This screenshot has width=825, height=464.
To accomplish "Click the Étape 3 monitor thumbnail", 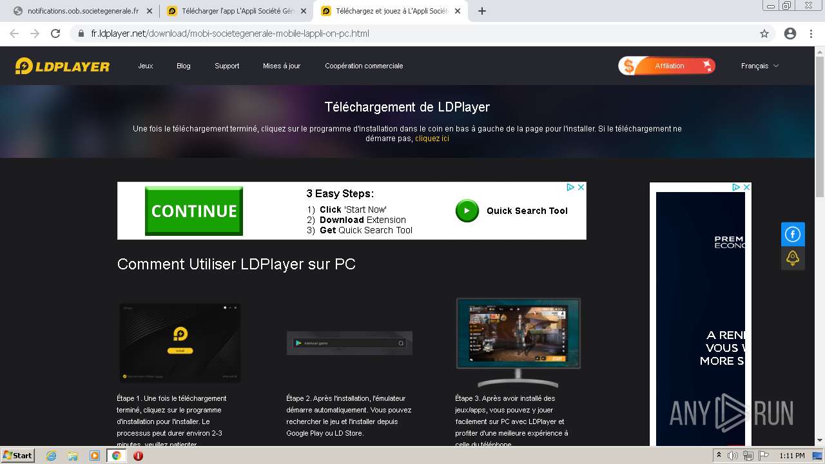I will [x=518, y=342].
